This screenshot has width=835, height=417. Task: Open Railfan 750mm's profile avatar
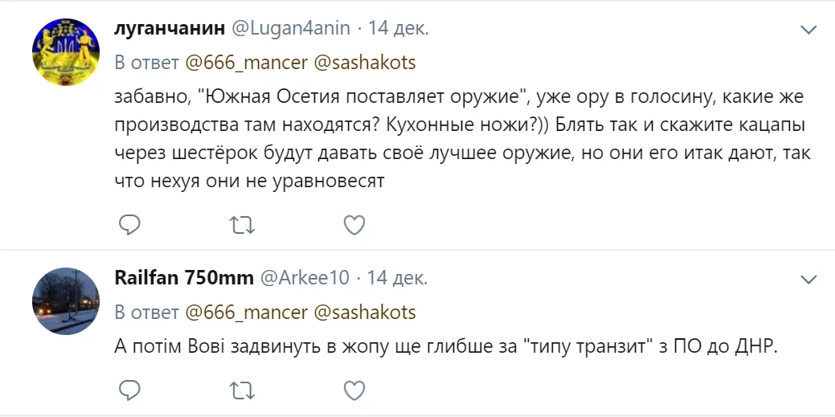66,300
